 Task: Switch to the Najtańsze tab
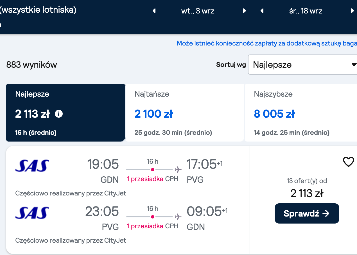(x=185, y=113)
